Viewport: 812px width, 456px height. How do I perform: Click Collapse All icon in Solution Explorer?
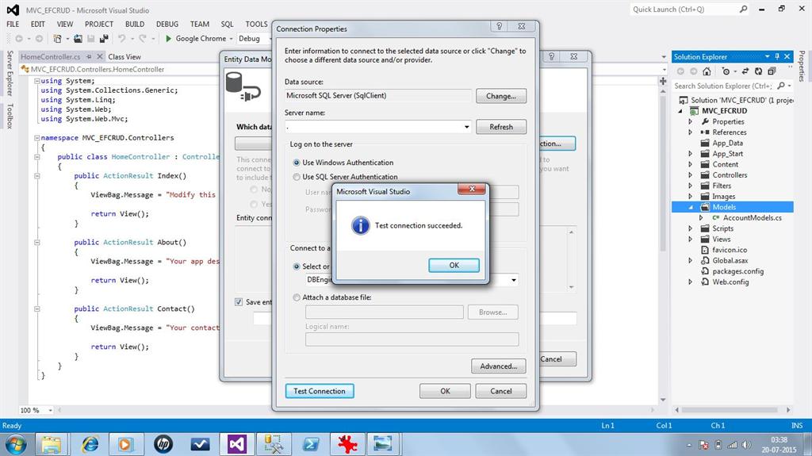point(772,71)
